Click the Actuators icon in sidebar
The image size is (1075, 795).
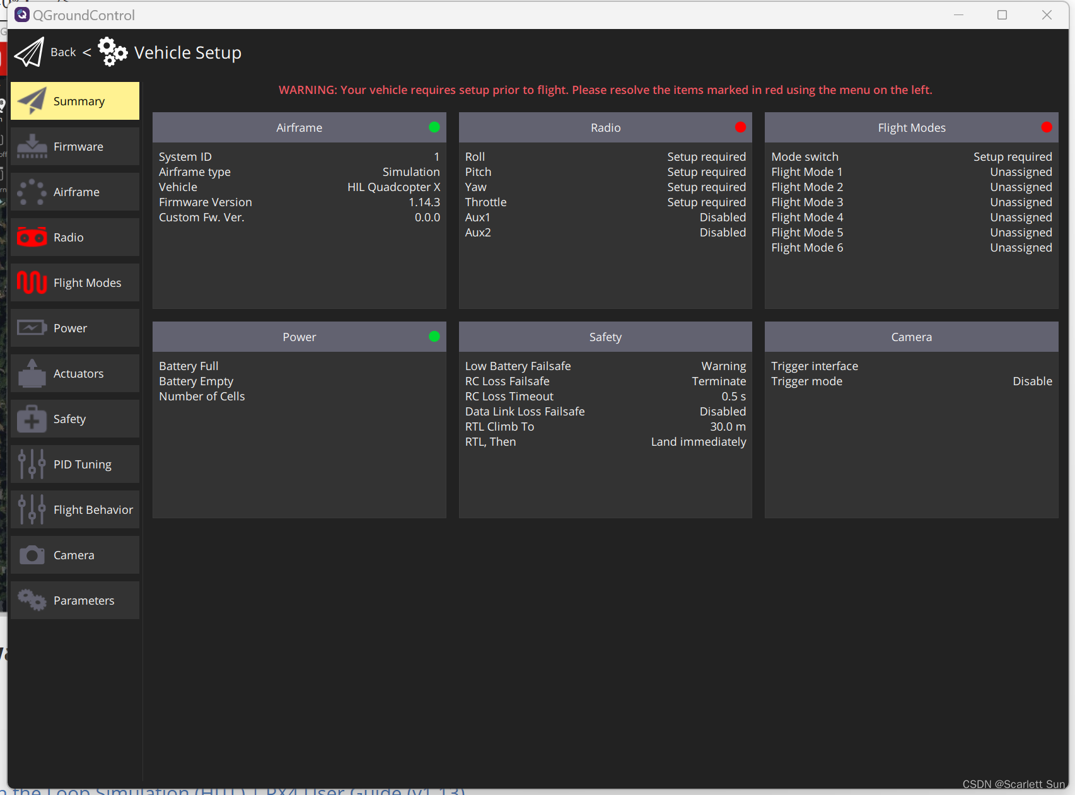[x=32, y=373]
